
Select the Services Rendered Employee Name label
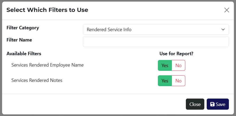point(48,65)
